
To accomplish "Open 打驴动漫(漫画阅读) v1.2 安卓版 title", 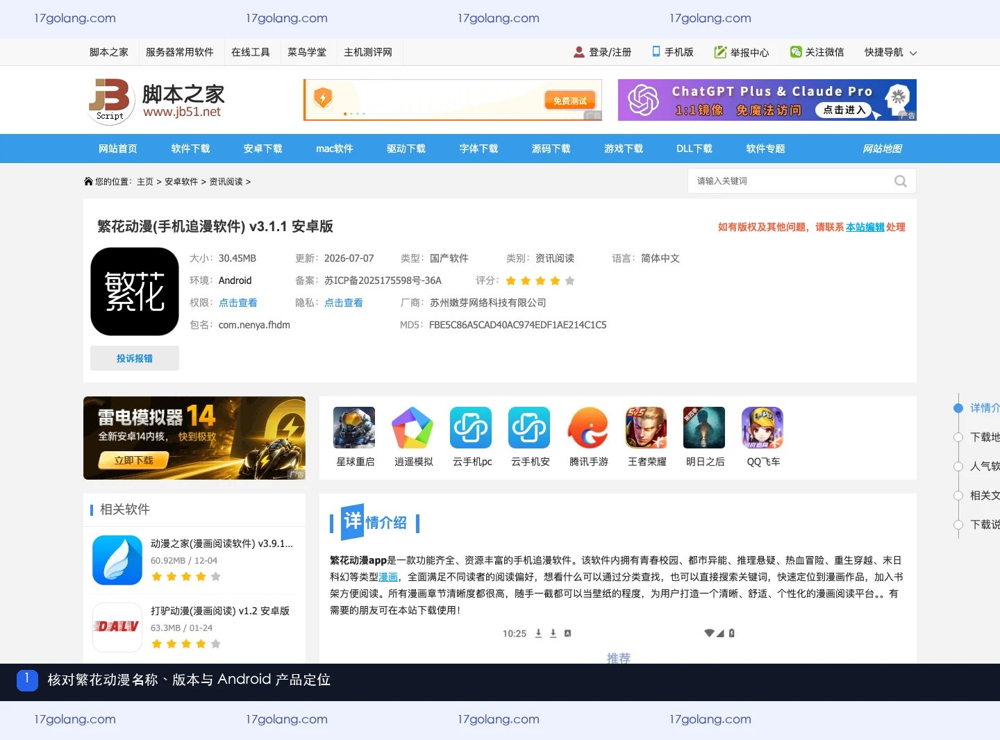I will coord(220,611).
